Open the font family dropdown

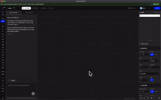[149, 73]
